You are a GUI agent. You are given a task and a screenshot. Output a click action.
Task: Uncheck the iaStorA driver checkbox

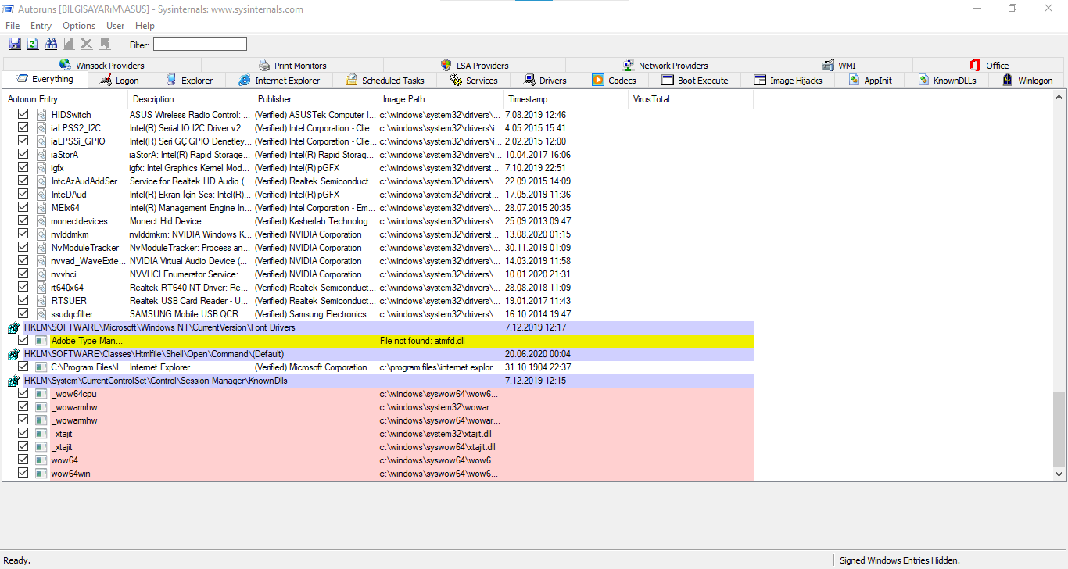tap(23, 155)
